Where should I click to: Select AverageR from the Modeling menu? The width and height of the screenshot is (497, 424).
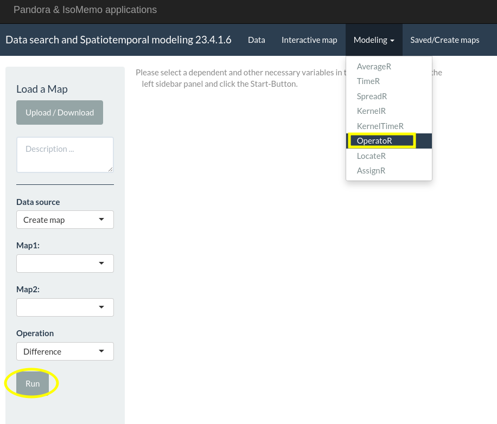[374, 66]
